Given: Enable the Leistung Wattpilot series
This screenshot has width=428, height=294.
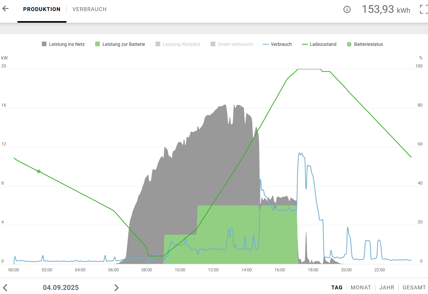Looking at the screenshot, I should (178, 44).
